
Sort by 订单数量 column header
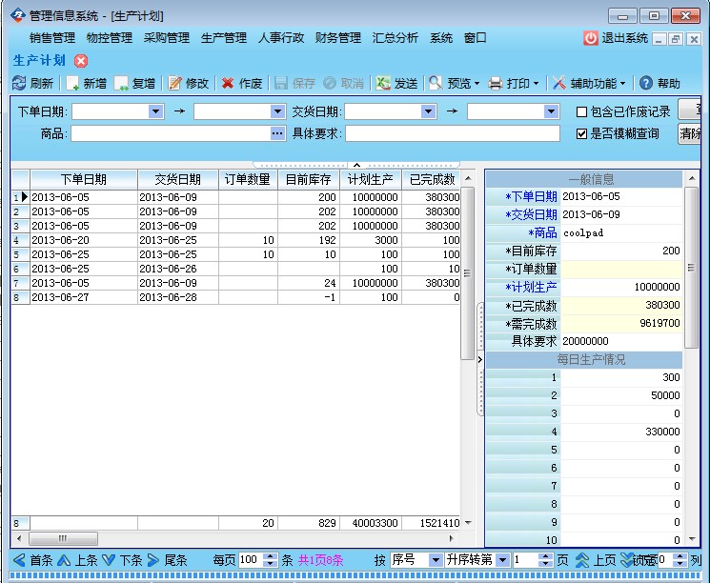pos(248,180)
